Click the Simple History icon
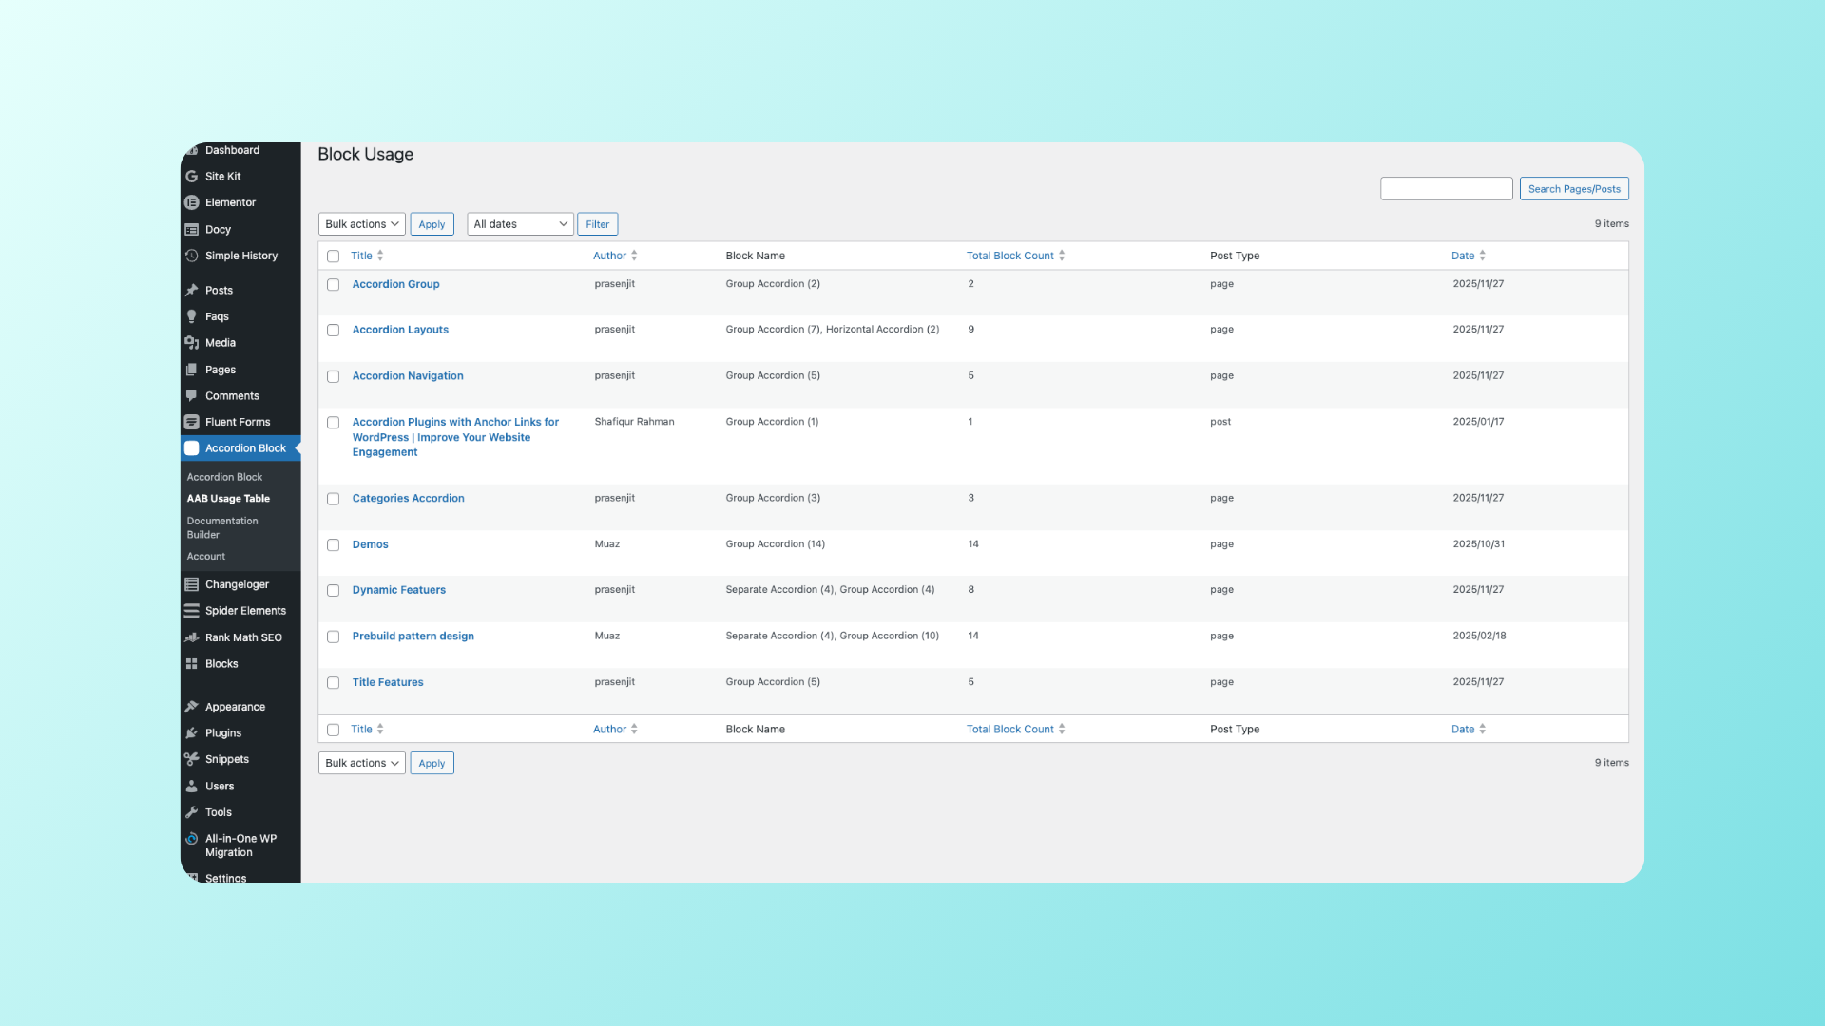The height and width of the screenshot is (1026, 1825). (x=193, y=256)
